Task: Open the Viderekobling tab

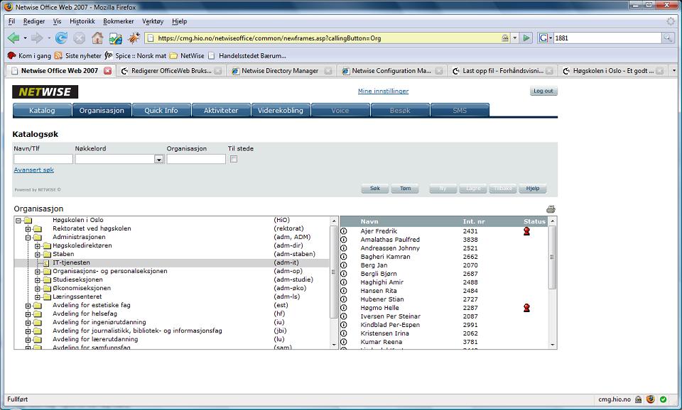Action: [281, 111]
